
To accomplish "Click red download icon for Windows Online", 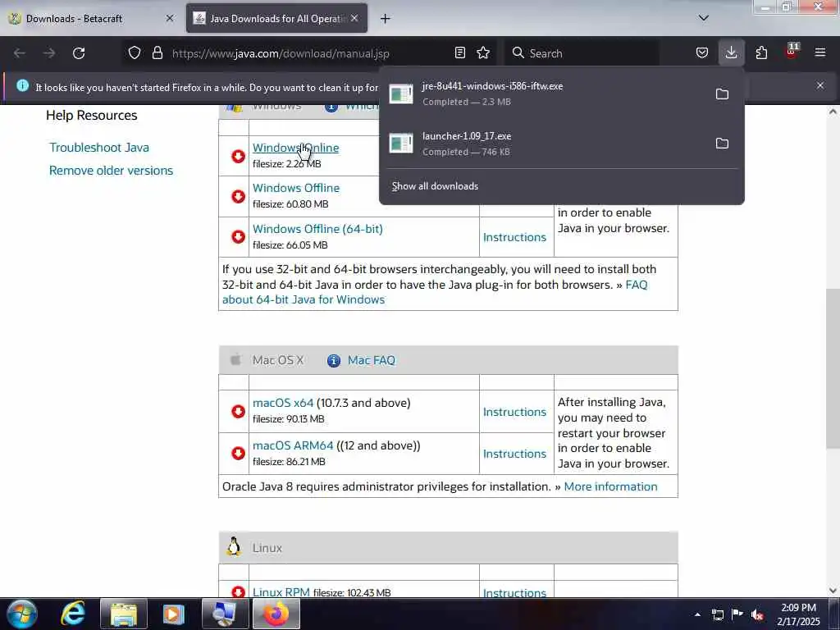I will coord(238,157).
